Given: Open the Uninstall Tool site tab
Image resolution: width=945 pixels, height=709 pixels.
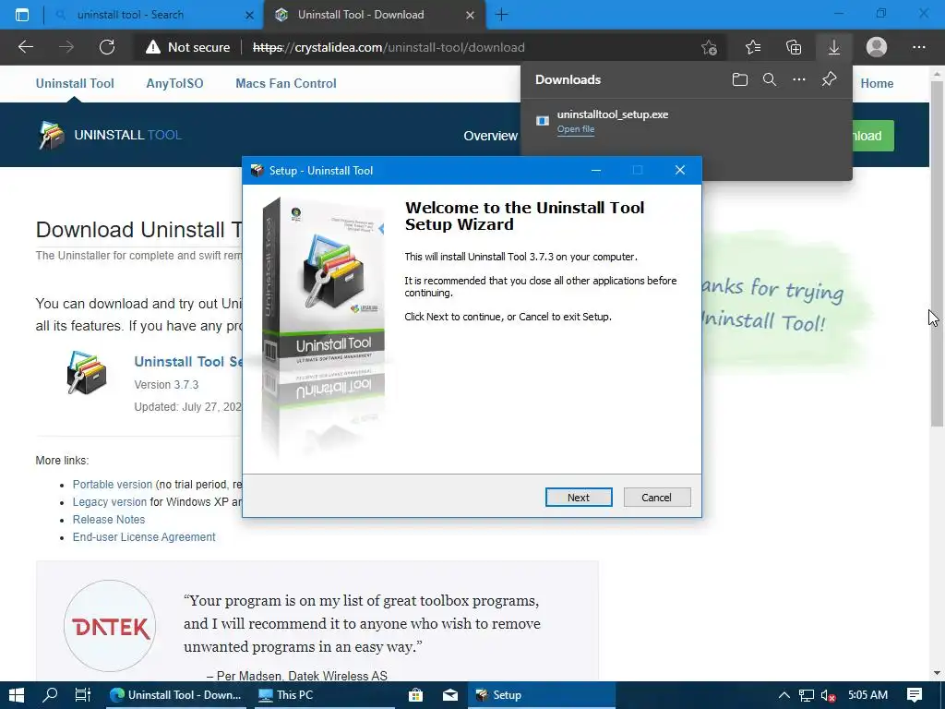Looking at the screenshot, I should [x=75, y=83].
